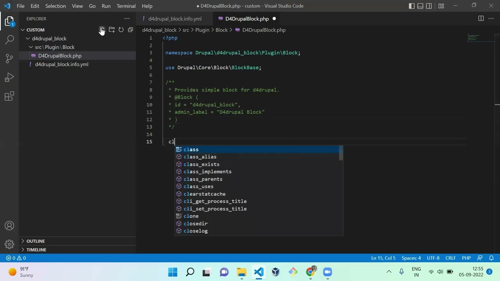Click the d4drupal_block breadcrumb
Image resolution: width=500 pixels, height=281 pixels.
pos(159,30)
